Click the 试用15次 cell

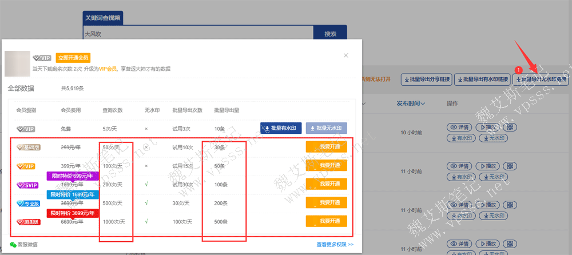click(x=183, y=166)
